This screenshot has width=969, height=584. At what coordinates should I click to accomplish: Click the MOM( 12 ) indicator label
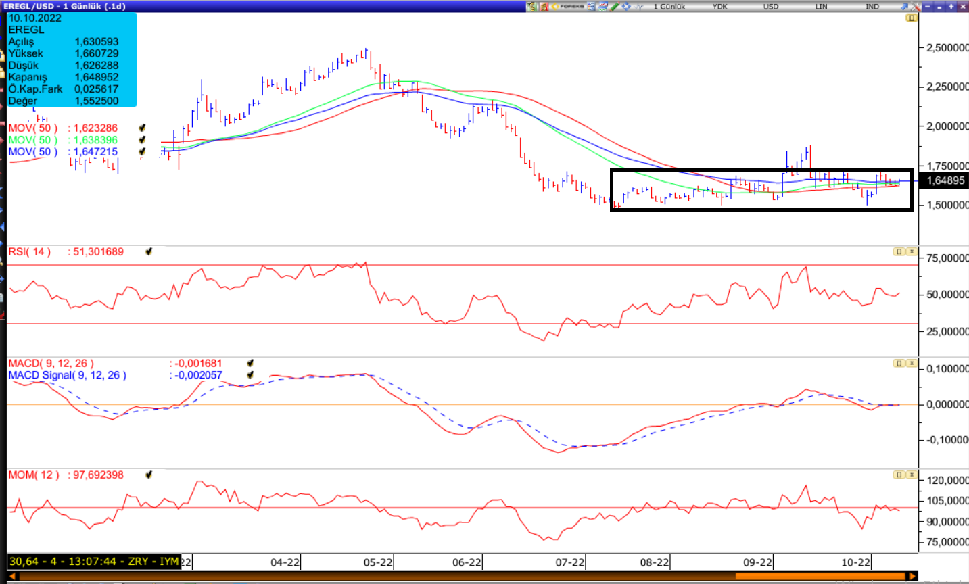pos(34,474)
